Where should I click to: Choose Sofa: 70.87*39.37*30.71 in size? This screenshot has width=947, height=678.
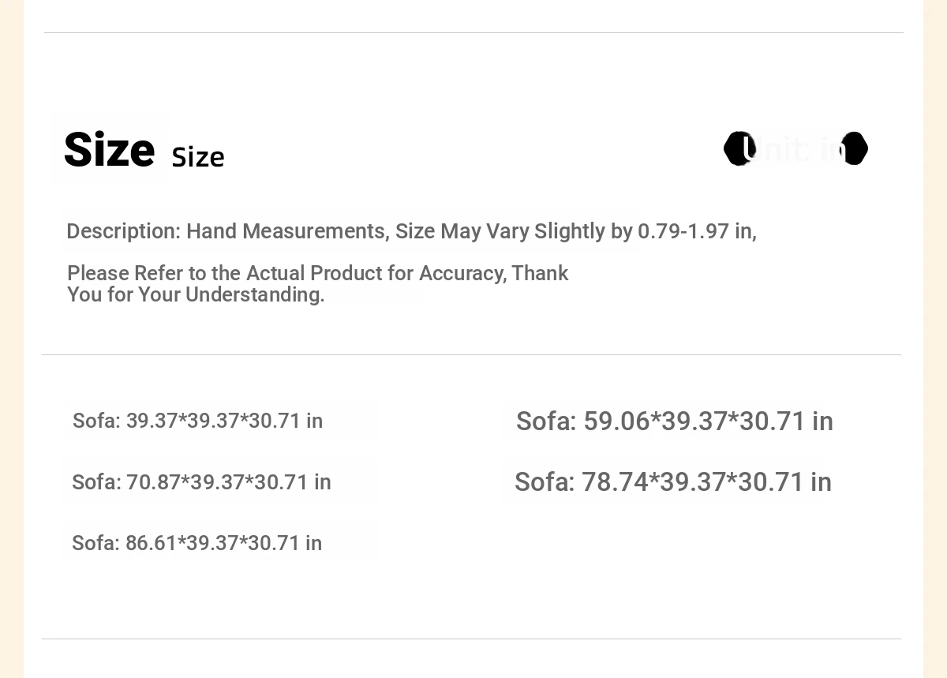pyautogui.click(x=201, y=482)
